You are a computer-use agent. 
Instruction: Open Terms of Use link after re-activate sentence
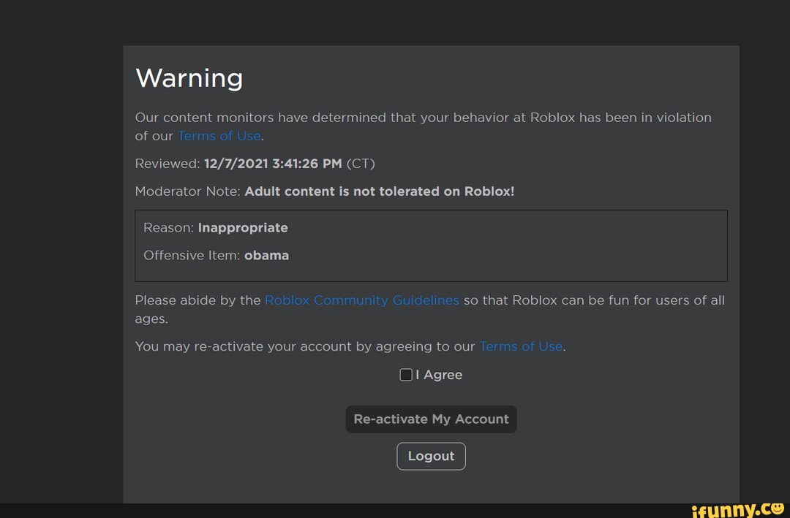pos(521,346)
